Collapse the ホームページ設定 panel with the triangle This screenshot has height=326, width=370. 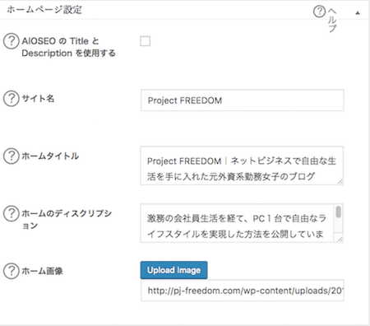(358, 12)
